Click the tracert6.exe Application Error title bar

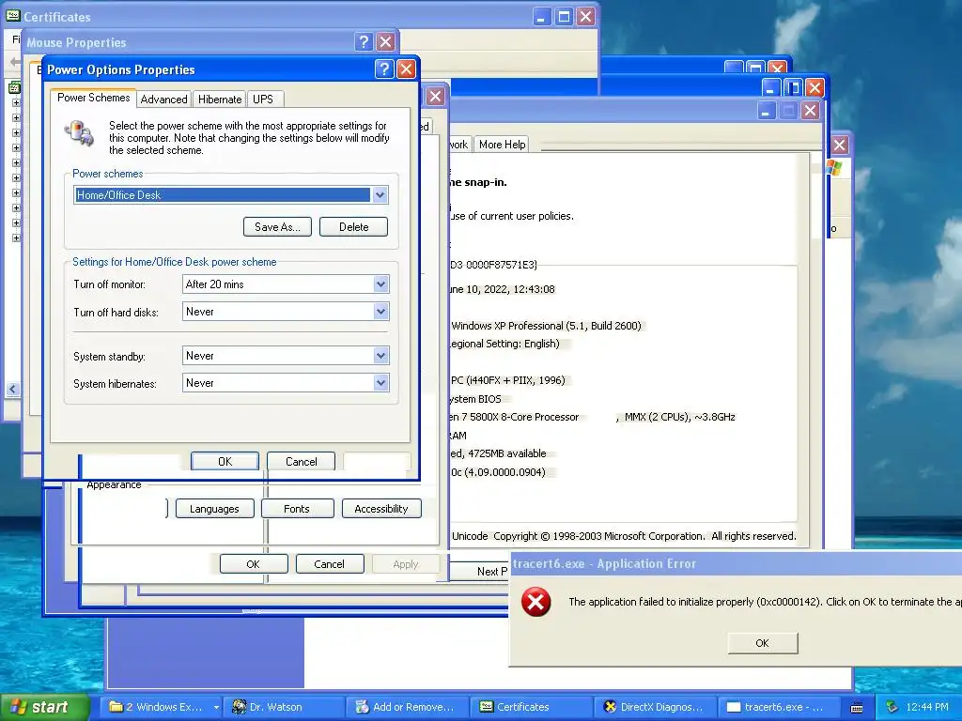736,563
